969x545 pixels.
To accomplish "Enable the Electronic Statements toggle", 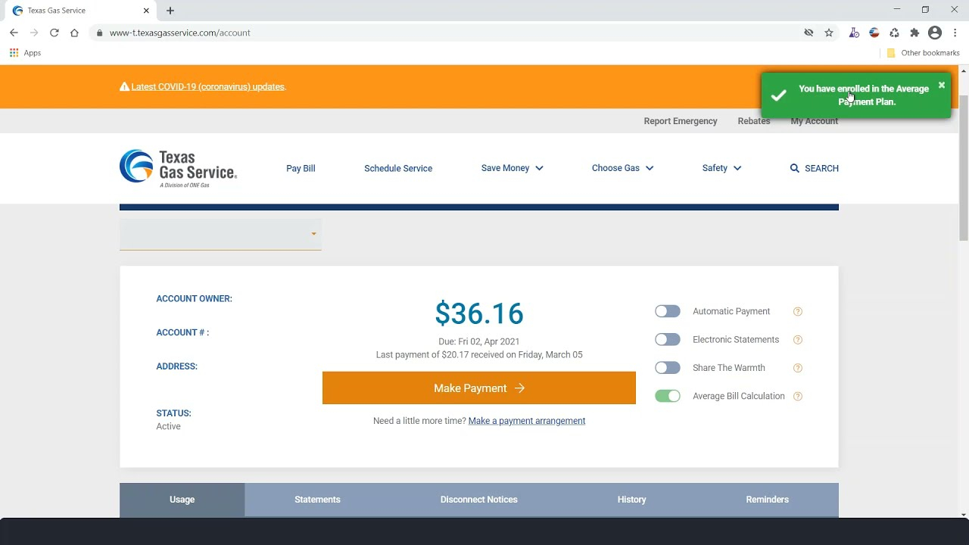I will pyautogui.click(x=668, y=340).
